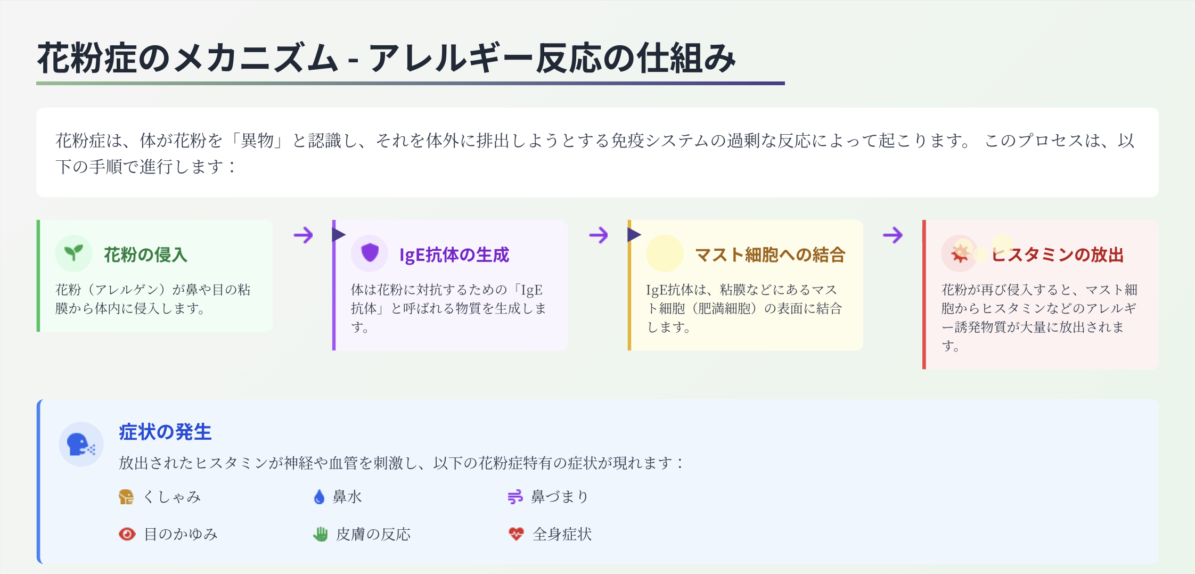Select the ヒスタミンの放出 heading
Screen dimensions: 1195x574
point(1058,255)
